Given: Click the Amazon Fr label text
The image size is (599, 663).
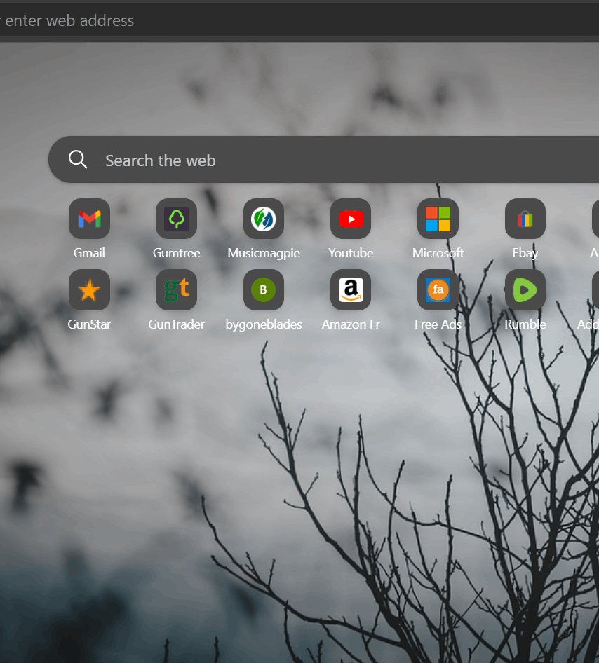Looking at the screenshot, I should coord(351,324).
